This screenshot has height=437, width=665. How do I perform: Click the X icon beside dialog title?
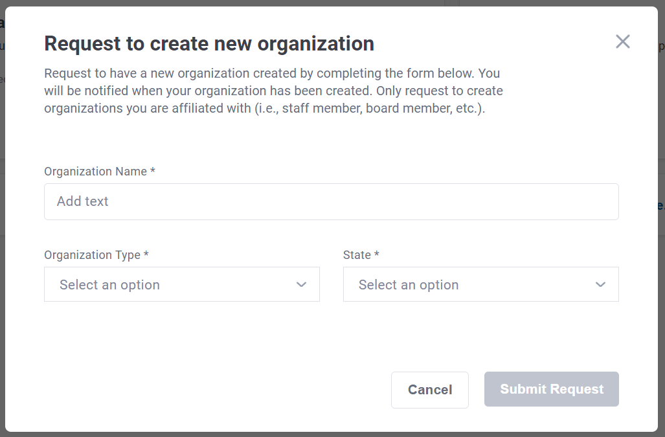[x=622, y=42]
